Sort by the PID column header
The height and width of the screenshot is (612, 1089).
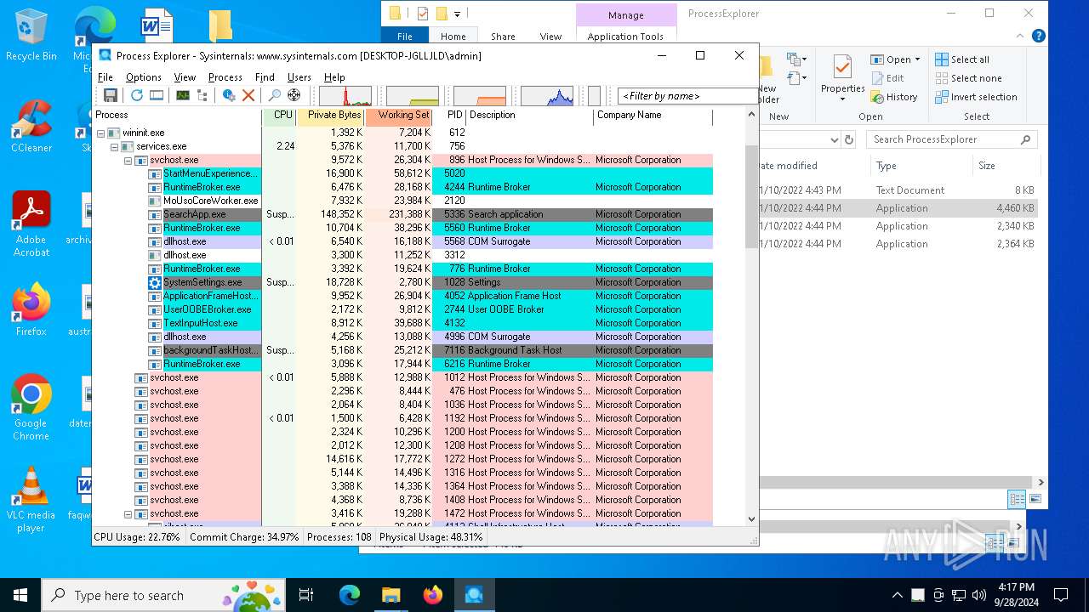coord(449,116)
